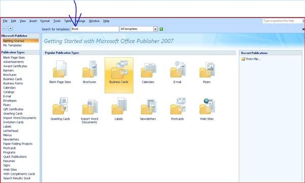This screenshot has height=183, width=305.
Task: Select Programs in the sidebar list
Action: pyautogui.click(x=9, y=153)
